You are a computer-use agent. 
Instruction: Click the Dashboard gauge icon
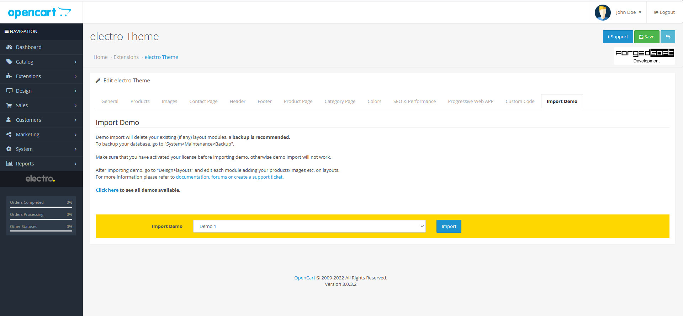click(x=9, y=47)
